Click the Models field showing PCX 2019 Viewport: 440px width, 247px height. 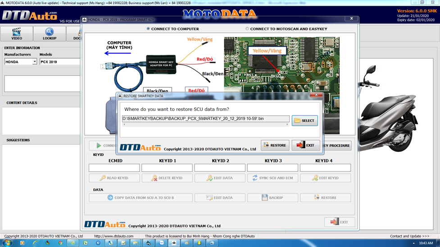(x=59, y=62)
